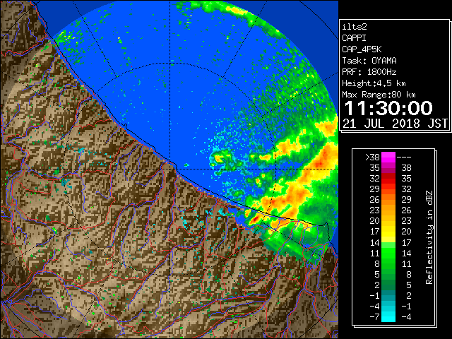Pick the orange 23–26 dBZ color band
The width and height of the screenshot is (452, 339).
pos(388,210)
